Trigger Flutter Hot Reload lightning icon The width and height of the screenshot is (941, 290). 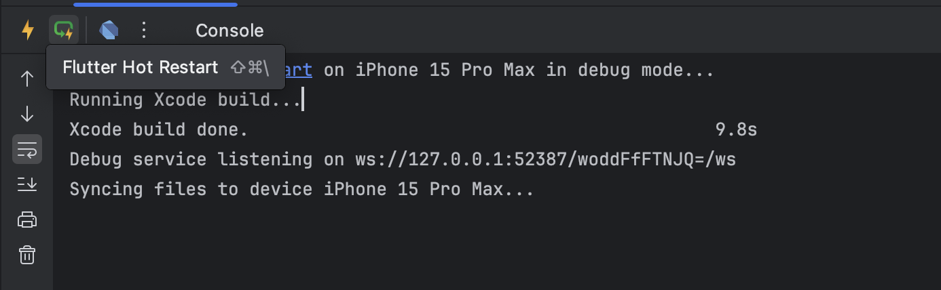pos(28,30)
